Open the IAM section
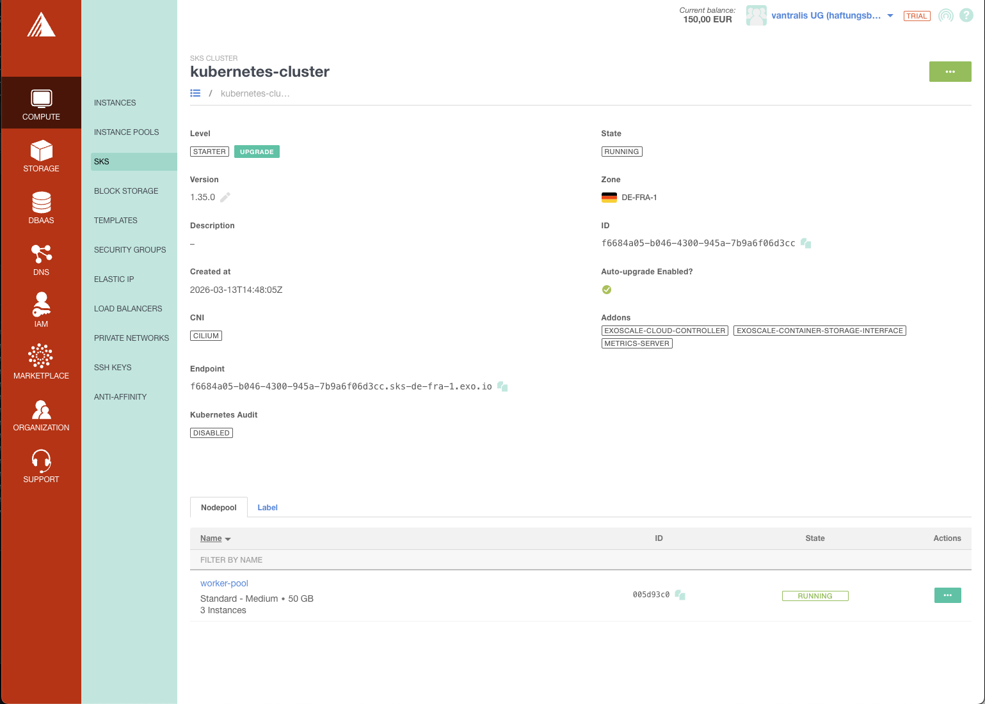 tap(41, 310)
